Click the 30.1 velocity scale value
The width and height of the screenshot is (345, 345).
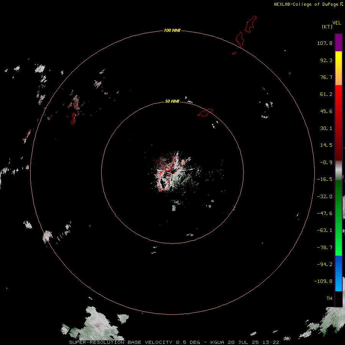coord(326,128)
